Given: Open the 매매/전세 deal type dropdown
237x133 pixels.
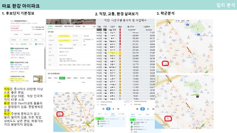Looking at the screenshot, I should (x=16, y=40).
